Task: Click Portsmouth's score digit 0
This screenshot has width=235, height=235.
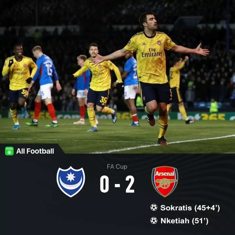Action: 104,184
